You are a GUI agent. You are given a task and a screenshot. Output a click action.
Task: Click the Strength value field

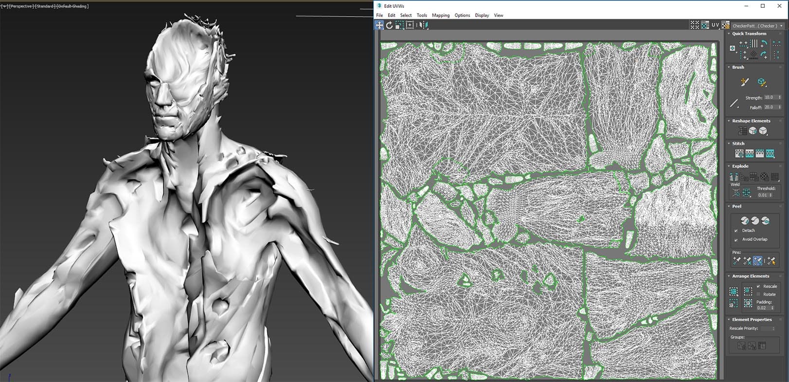pos(770,97)
